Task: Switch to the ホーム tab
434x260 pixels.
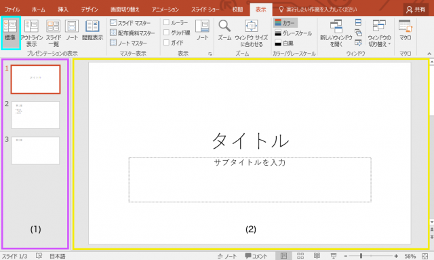Action: pyautogui.click(x=38, y=10)
